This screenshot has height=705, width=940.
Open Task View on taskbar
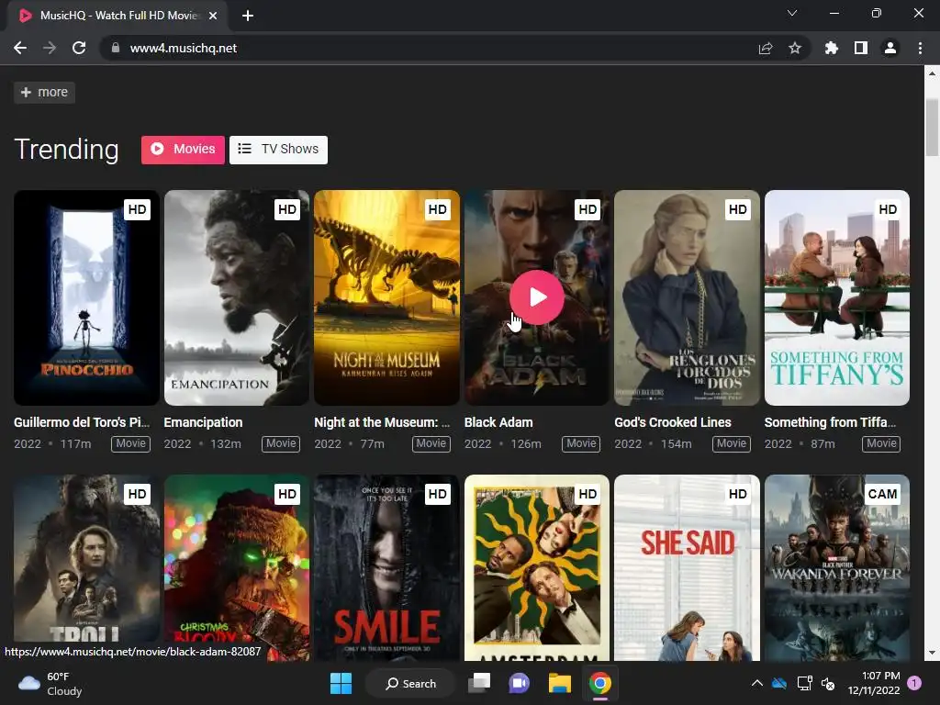[x=479, y=683]
